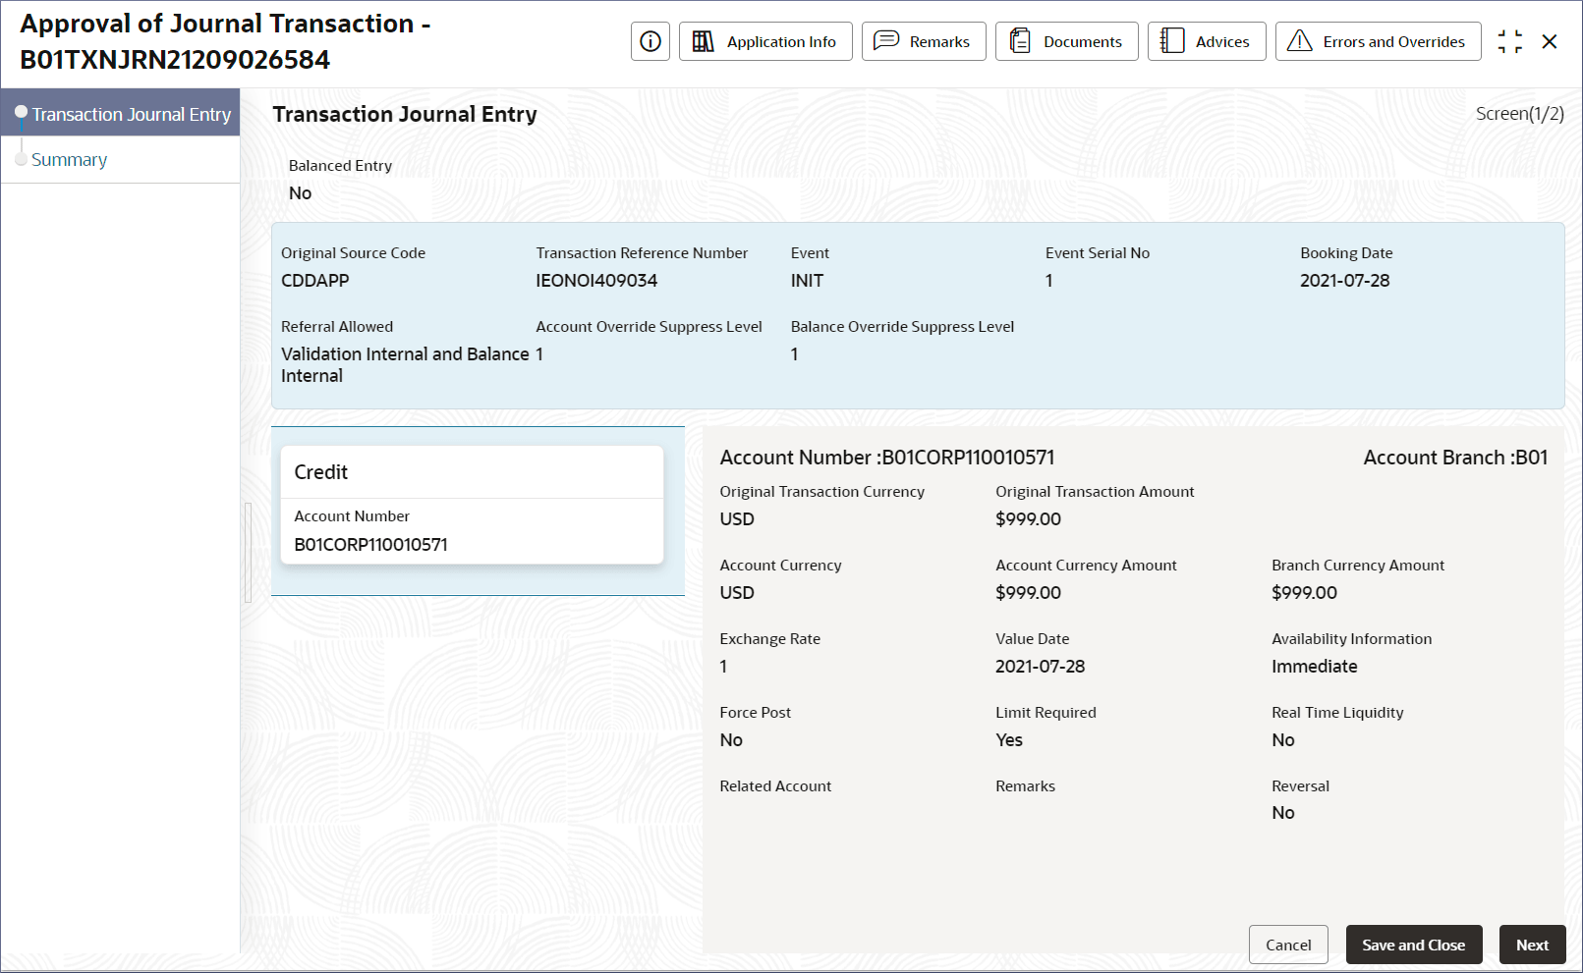The height and width of the screenshot is (973, 1583).
Task: Go to the Summary step
Action: coord(69,160)
